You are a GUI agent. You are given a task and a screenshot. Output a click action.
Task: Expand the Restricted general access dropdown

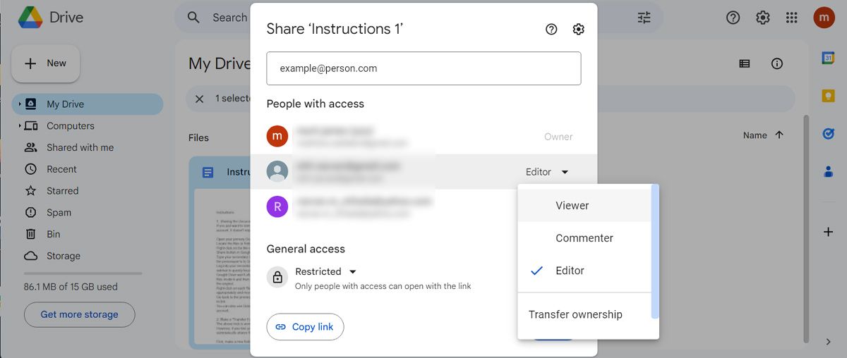325,272
